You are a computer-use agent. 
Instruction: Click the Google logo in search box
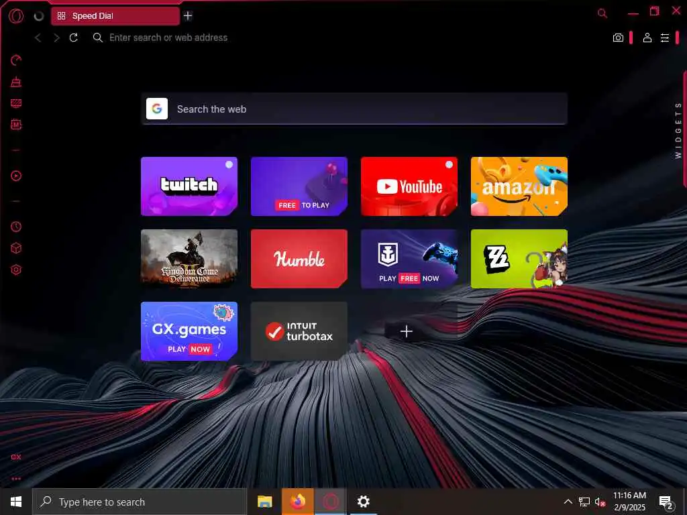(x=157, y=109)
